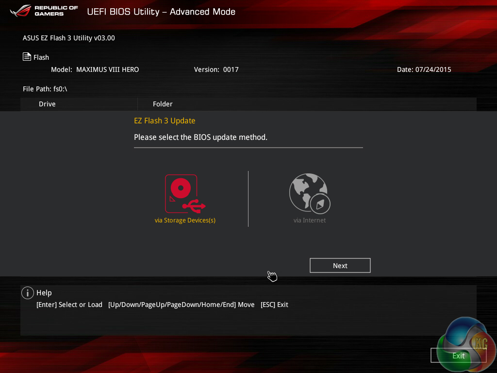This screenshot has height=373, width=497.
Task: Click the "Model: MAXIMUS VIII HERO" text
Action: (x=95, y=69)
